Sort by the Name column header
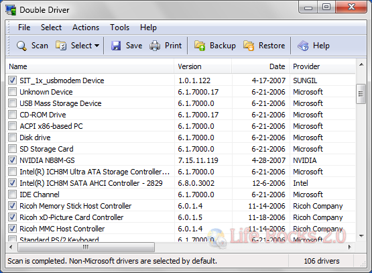Image resolution: width=372 pixels, height=273 pixels. tap(90, 66)
